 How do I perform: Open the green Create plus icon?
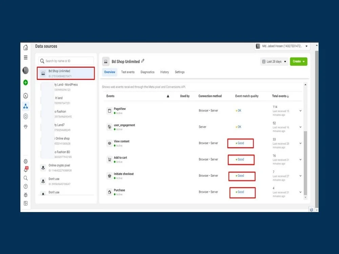pos(25,82)
